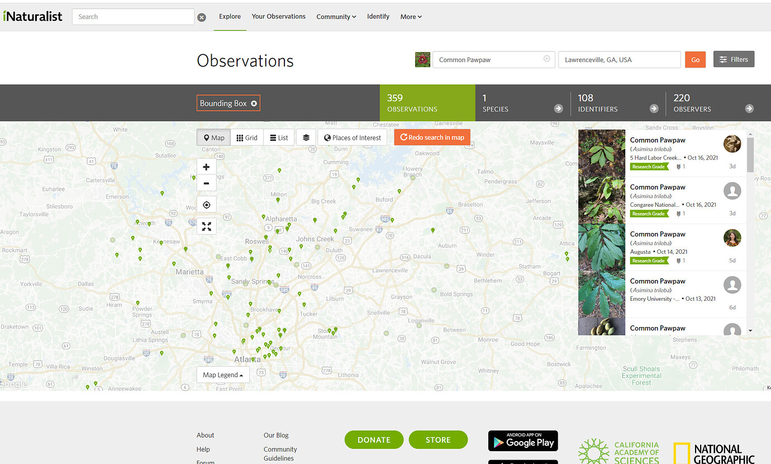
Task: Select the Map view button
Action: click(213, 138)
